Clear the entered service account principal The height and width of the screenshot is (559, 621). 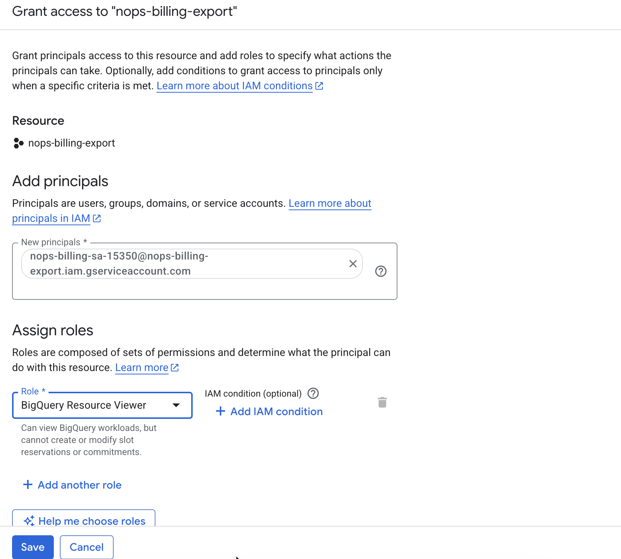[x=353, y=264]
